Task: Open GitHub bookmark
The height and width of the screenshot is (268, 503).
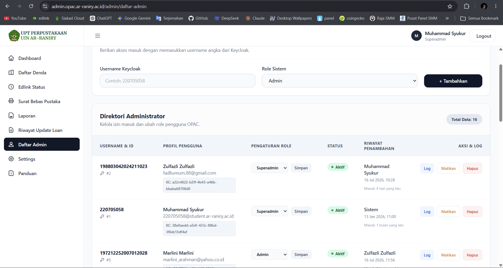Action: tap(198, 18)
